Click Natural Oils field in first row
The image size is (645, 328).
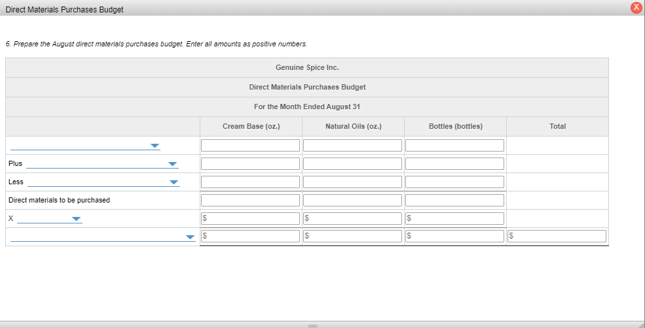(x=352, y=145)
